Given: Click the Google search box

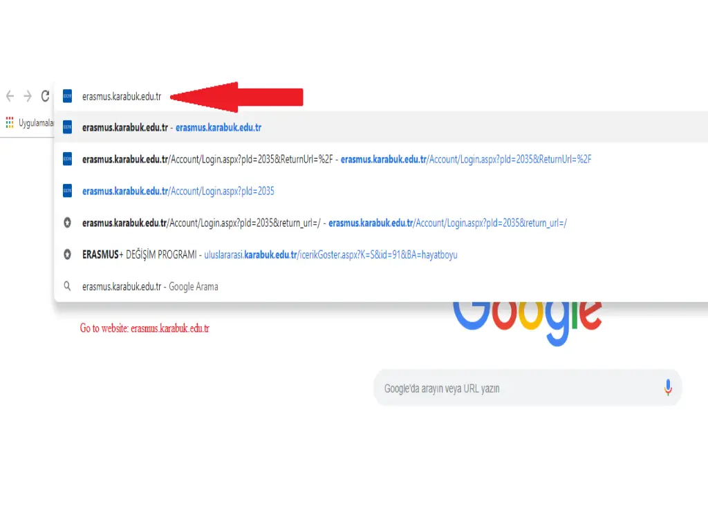Looking at the screenshot, I should (528, 387).
